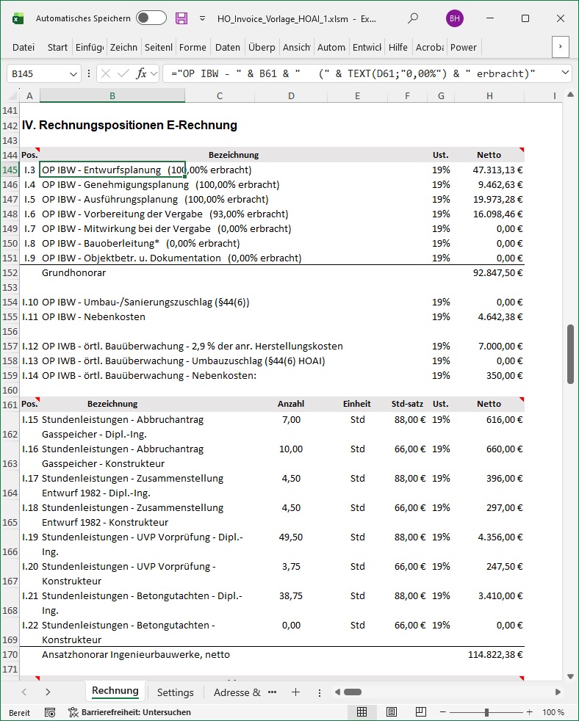Open the Ansicht ribbon tab
579x721 pixels.
pyautogui.click(x=296, y=48)
